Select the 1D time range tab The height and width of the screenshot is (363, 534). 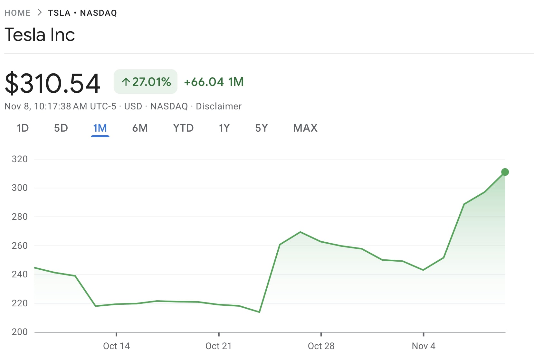(x=23, y=128)
